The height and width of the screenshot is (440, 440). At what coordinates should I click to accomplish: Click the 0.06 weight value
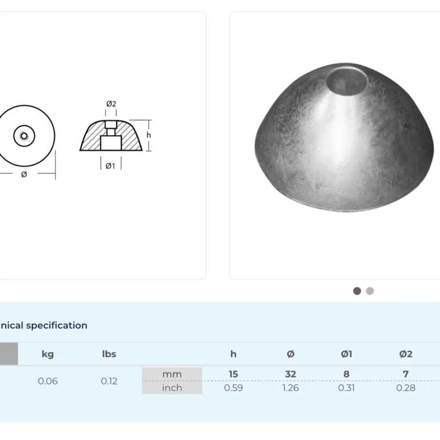[x=48, y=381]
